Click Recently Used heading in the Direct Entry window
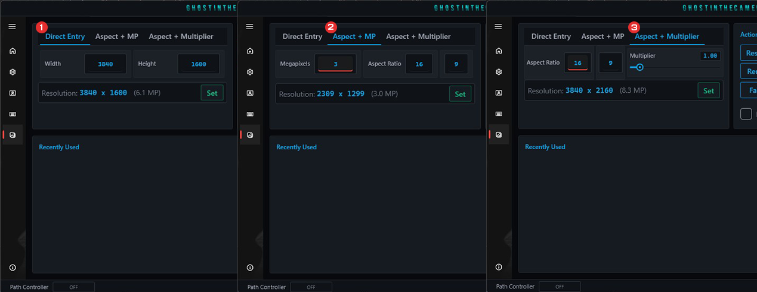Viewport: 757px width, 292px height. [59, 147]
